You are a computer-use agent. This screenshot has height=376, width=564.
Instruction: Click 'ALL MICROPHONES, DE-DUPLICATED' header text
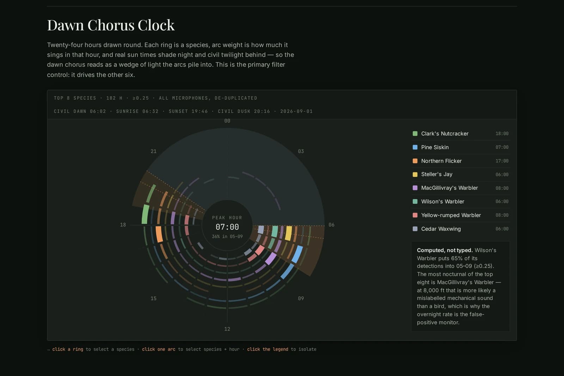[x=208, y=98]
